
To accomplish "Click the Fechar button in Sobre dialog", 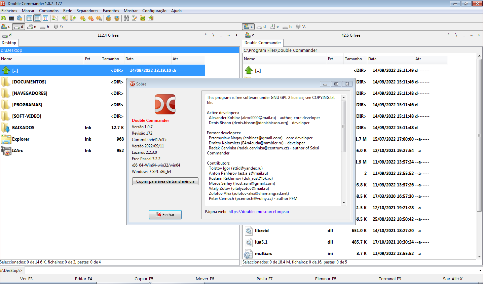I will pyautogui.click(x=165, y=215).
